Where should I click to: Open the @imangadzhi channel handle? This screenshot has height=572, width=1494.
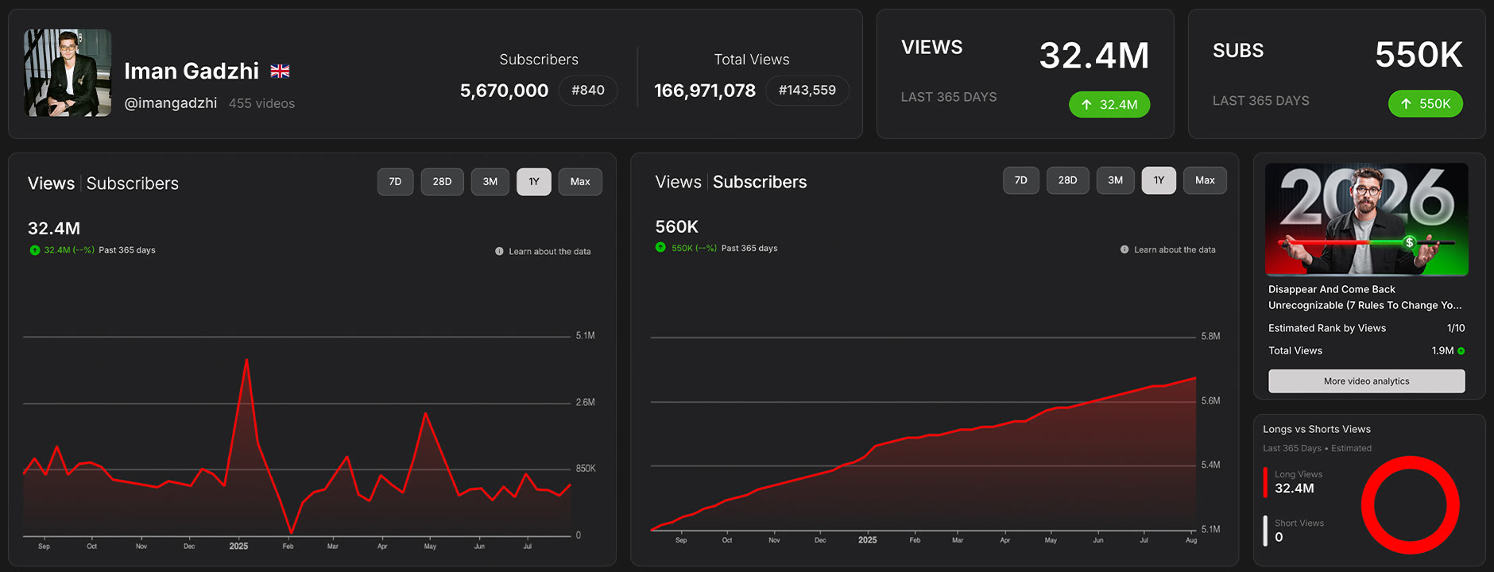tap(170, 103)
